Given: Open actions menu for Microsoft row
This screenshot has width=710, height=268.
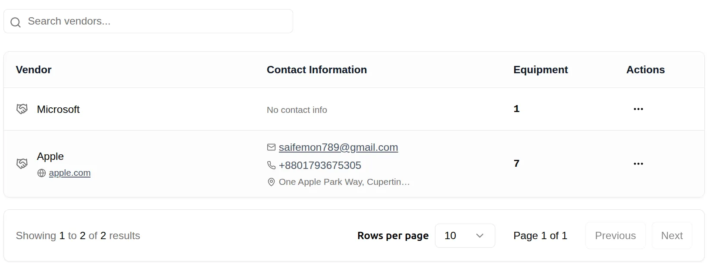Looking at the screenshot, I should click(638, 109).
